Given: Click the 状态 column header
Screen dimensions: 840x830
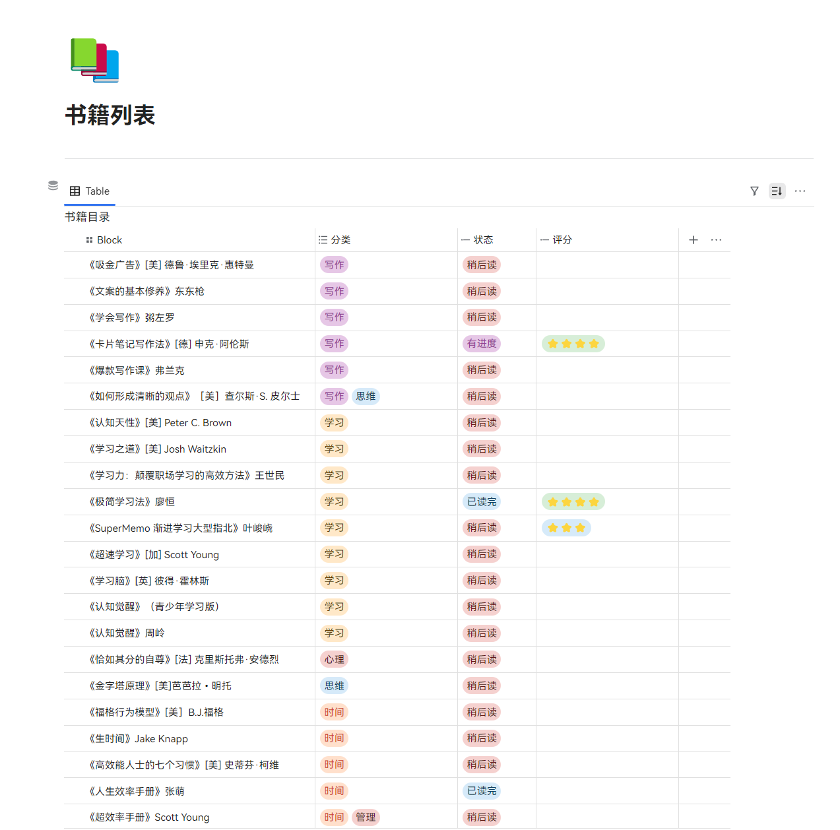Looking at the screenshot, I should 497,240.
